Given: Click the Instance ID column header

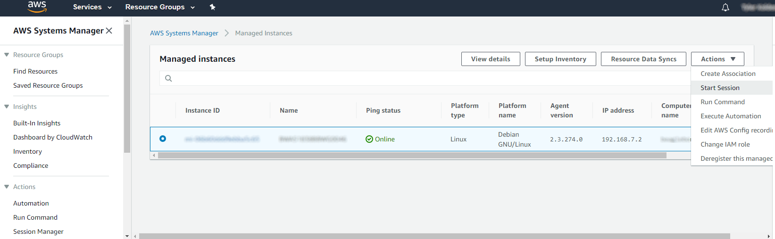Looking at the screenshot, I should click(x=202, y=110).
